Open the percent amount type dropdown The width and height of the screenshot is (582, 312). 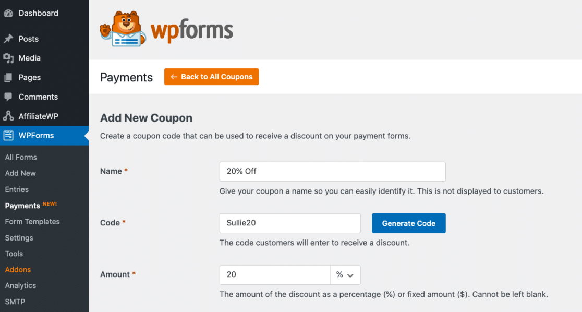[x=345, y=274]
